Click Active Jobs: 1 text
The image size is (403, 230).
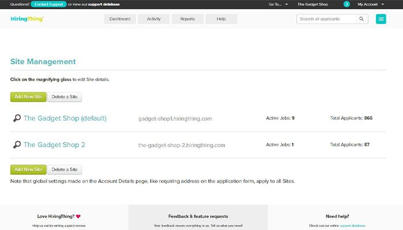[x=280, y=145]
